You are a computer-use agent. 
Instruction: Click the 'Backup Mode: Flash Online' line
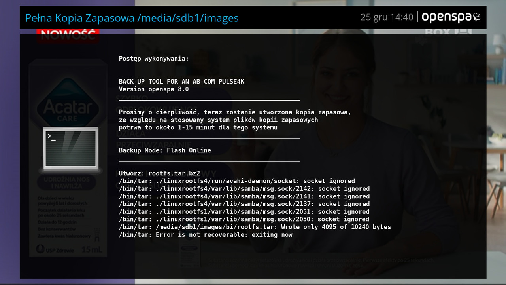[x=165, y=150]
